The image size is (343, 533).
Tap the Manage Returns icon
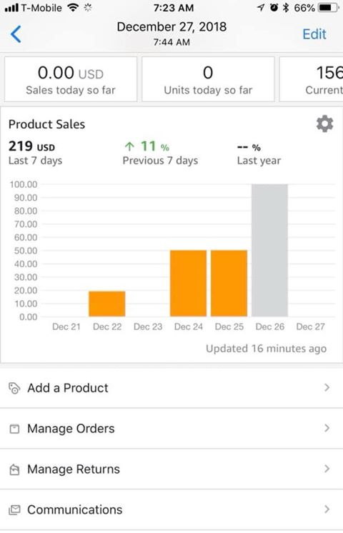coord(14,469)
